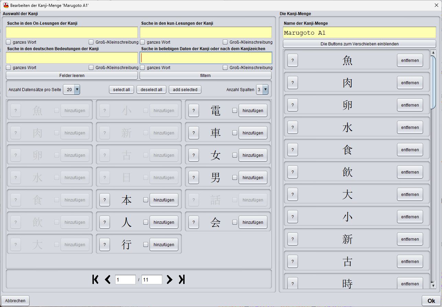Screen dimensions: 442x307
Task: Check the selection box beside kanji 女
Action: [234, 155]
